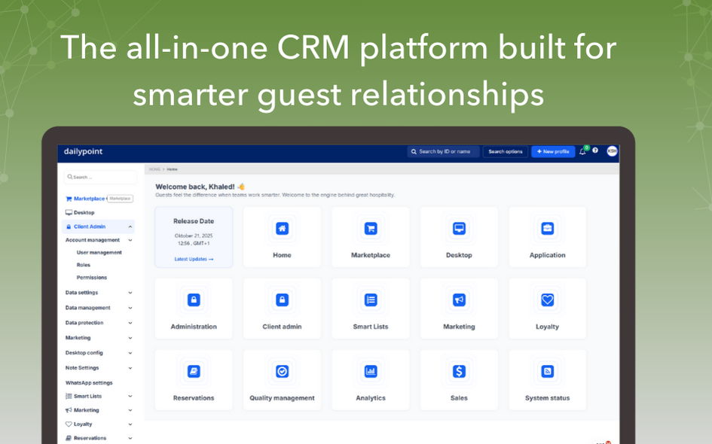Expand the Note Settings chevron
Viewport: 712px width, 444px height.
[x=130, y=368]
